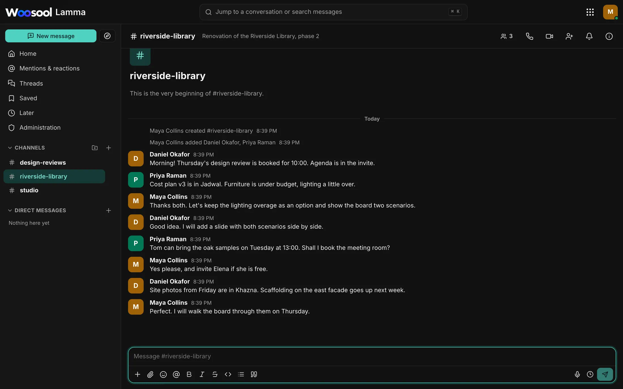Attach a file with the paperclip icon
This screenshot has height=389, width=623.
[150, 374]
